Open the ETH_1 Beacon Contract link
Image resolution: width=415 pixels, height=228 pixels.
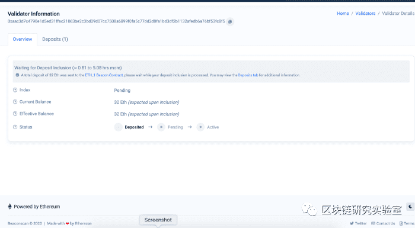point(104,75)
